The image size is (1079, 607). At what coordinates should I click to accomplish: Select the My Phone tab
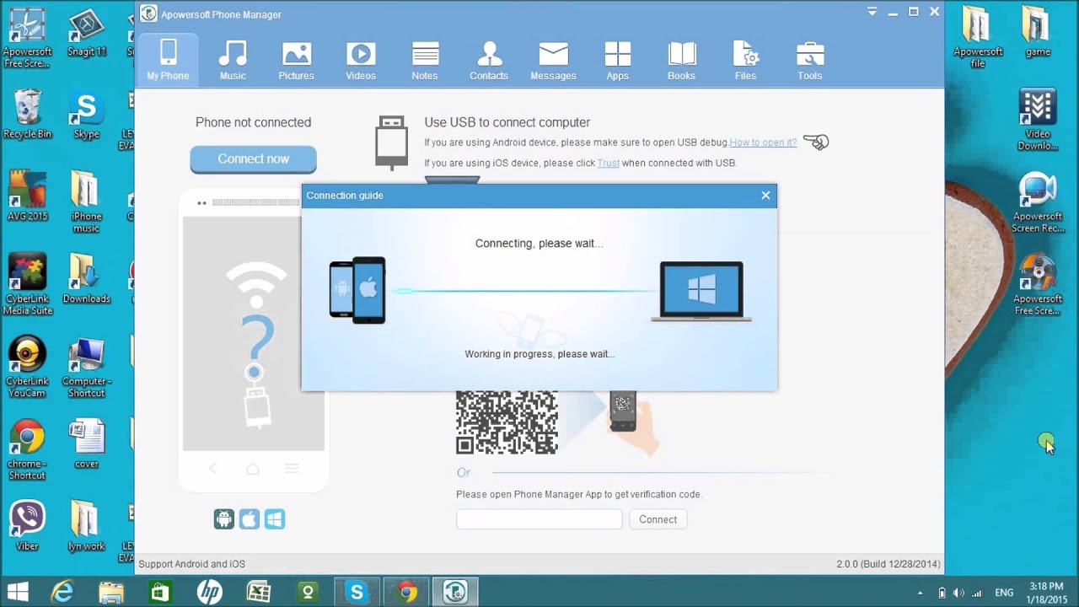point(168,59)
